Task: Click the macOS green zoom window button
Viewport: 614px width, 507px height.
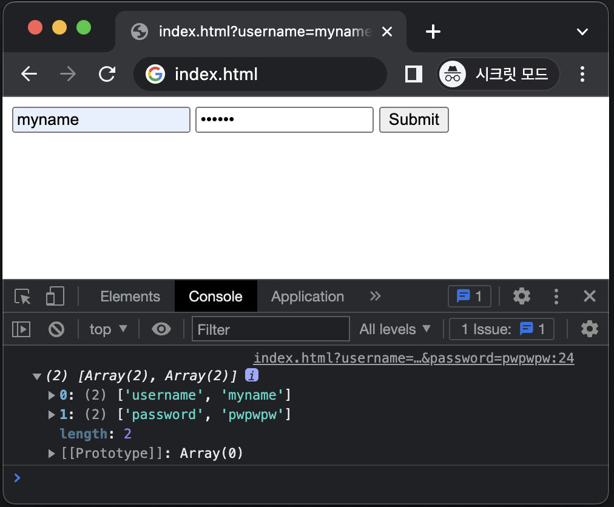Action: [x=84, y=27]
